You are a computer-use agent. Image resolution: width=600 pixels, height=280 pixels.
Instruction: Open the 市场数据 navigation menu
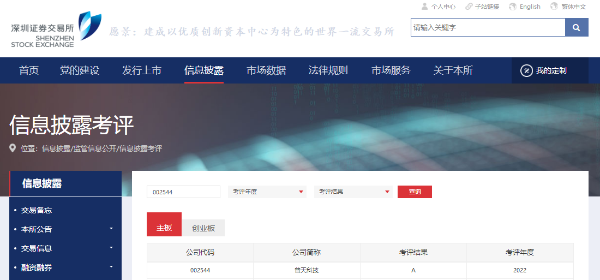[x=266, y=70]
